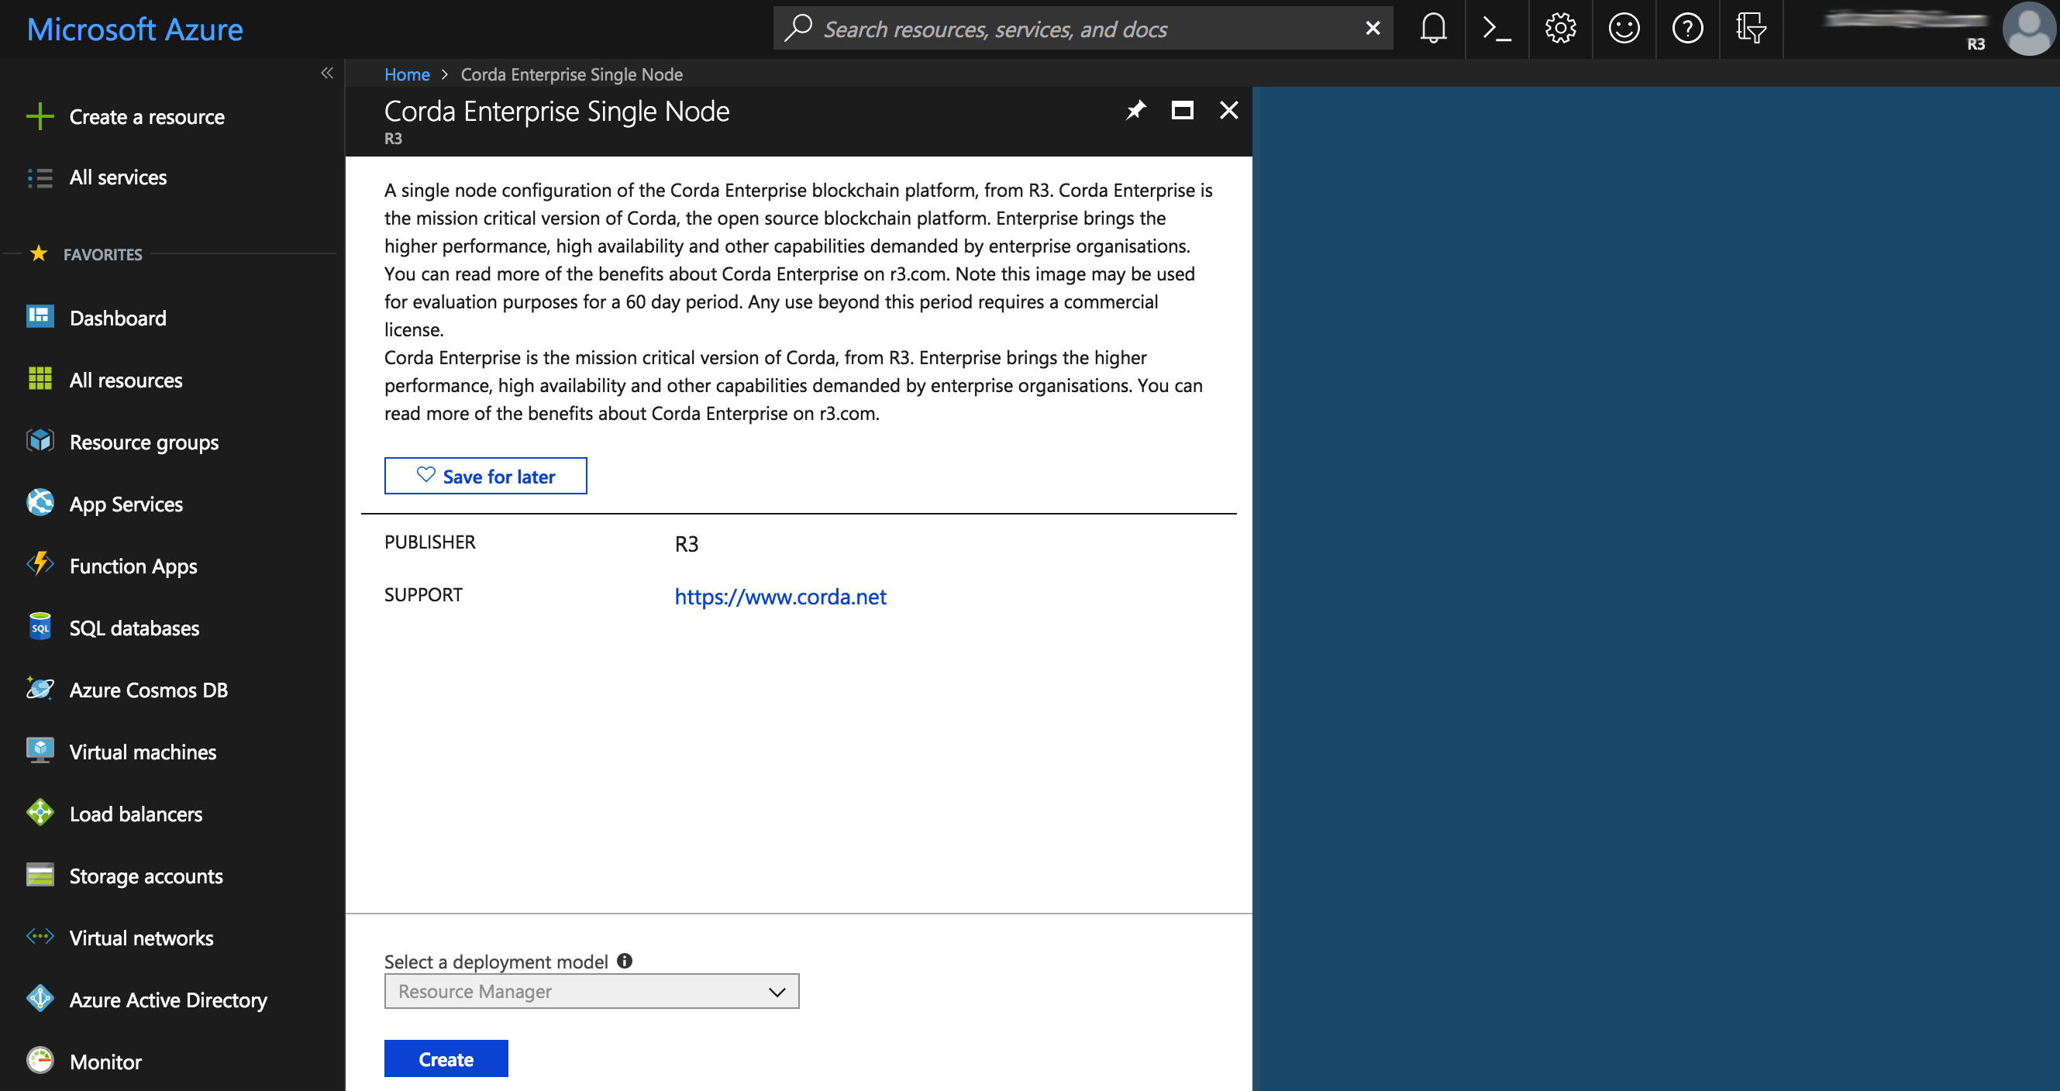Viewport: 2060px width, 1091px height.
Task: Collapse the left sidebar with double chevron
Action: (326, 74)
